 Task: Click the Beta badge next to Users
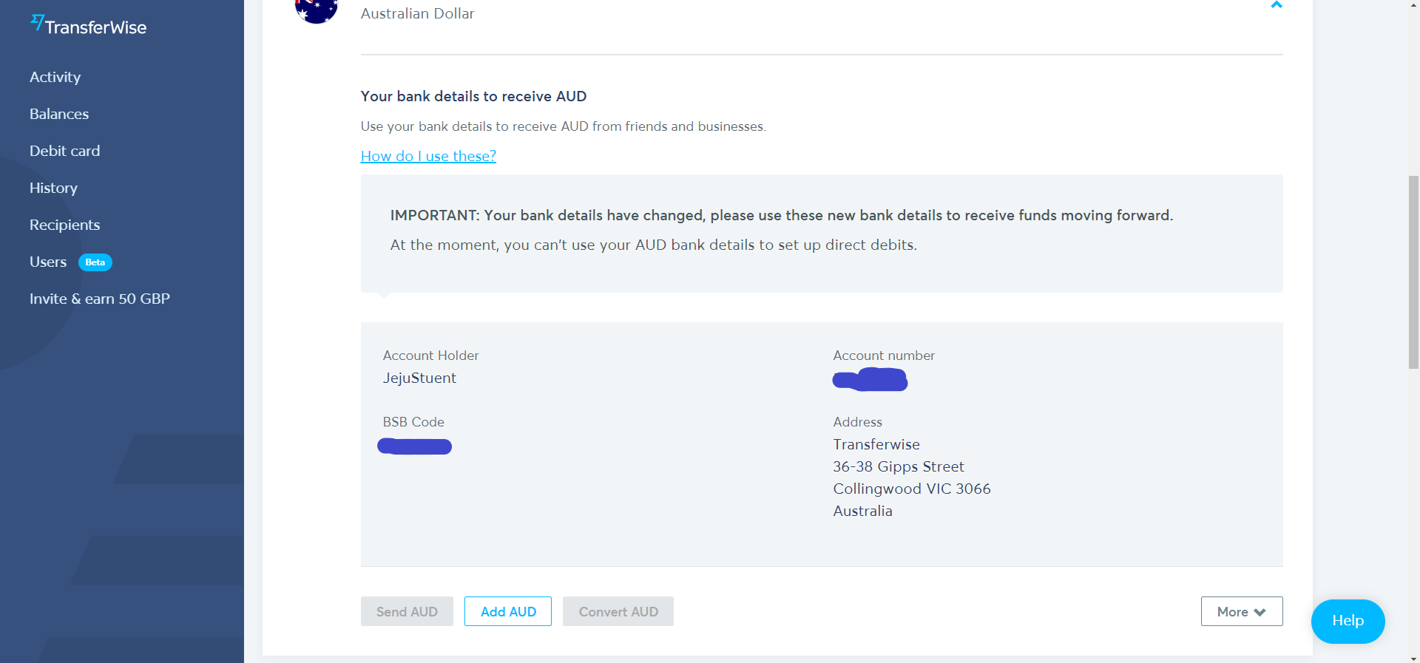pos(95,262)
